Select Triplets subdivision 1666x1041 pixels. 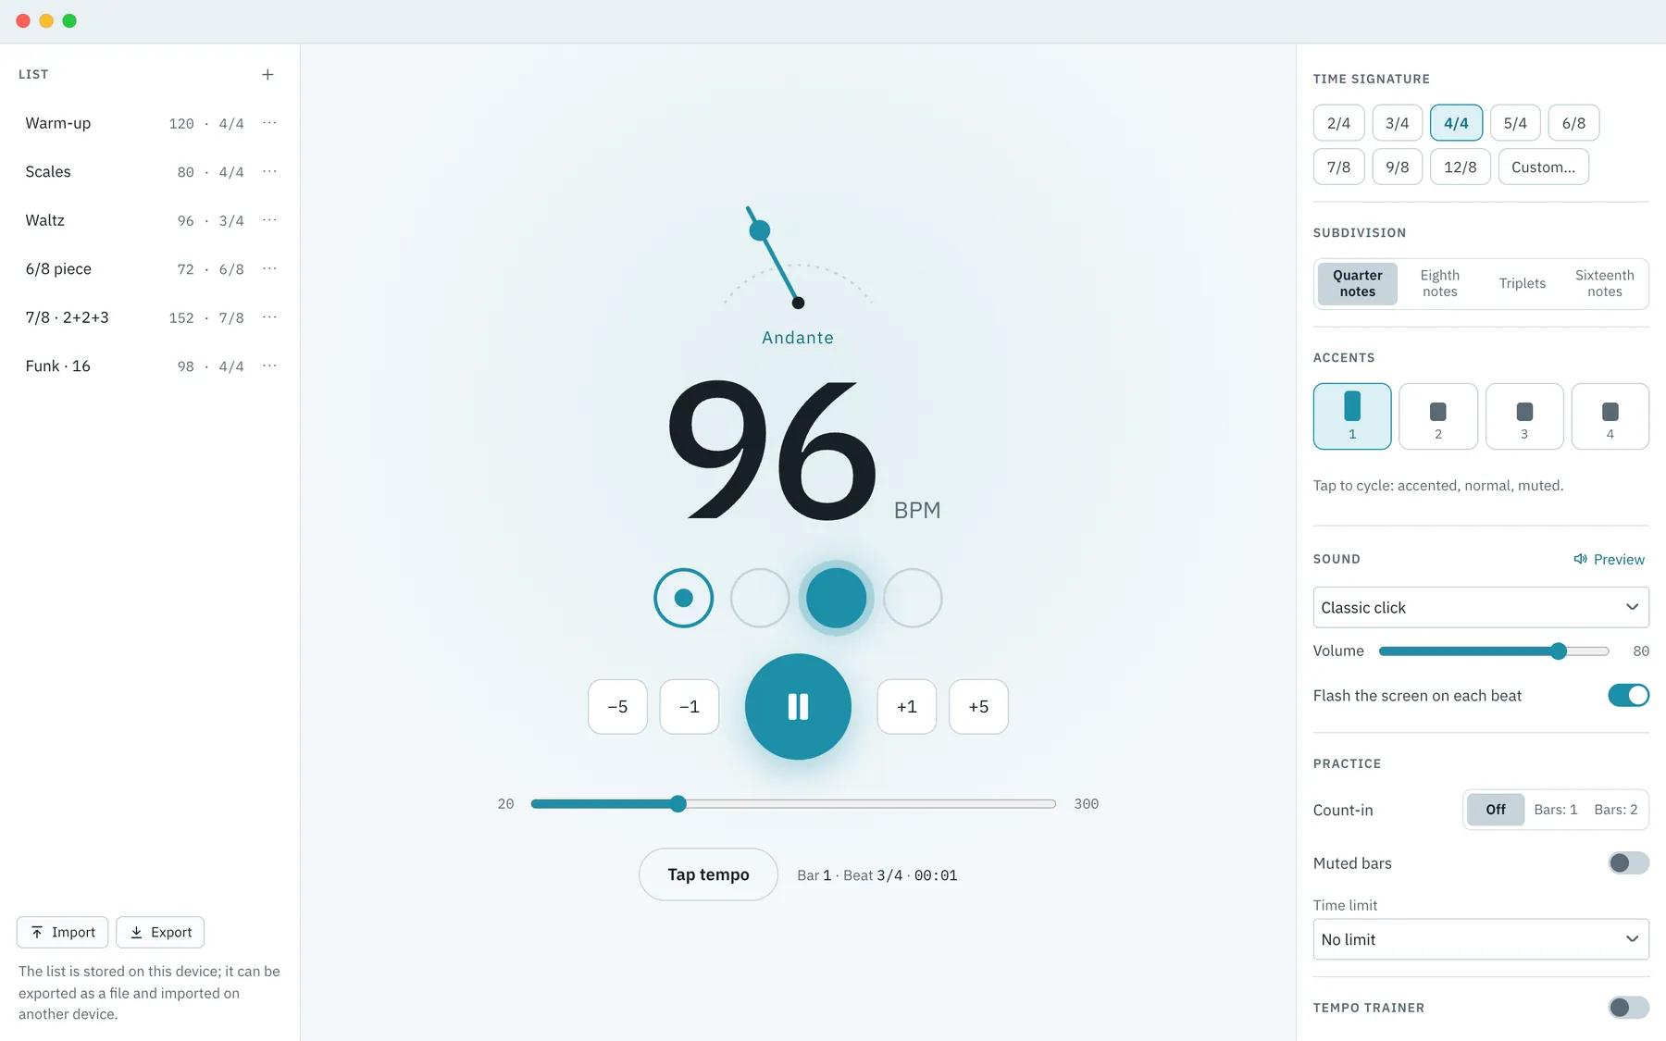1523,283
